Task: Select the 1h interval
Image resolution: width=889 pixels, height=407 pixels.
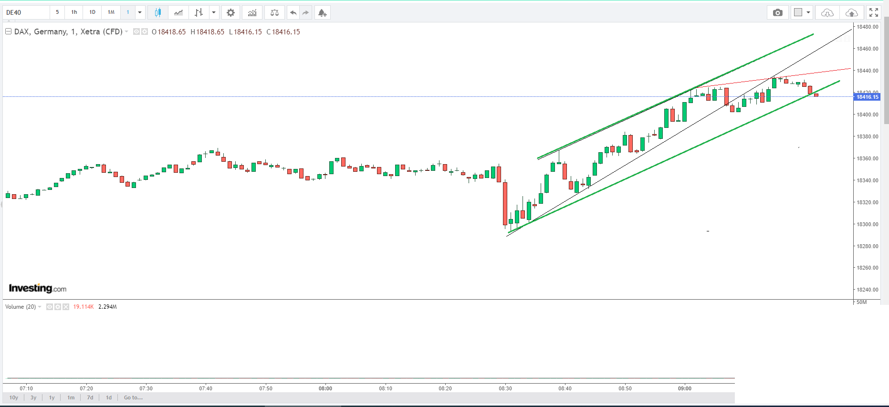Action: [74, 12]
